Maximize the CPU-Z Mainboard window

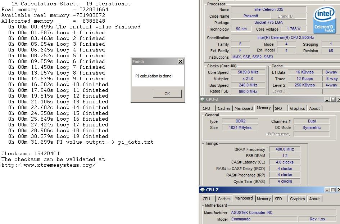[333, 190]
